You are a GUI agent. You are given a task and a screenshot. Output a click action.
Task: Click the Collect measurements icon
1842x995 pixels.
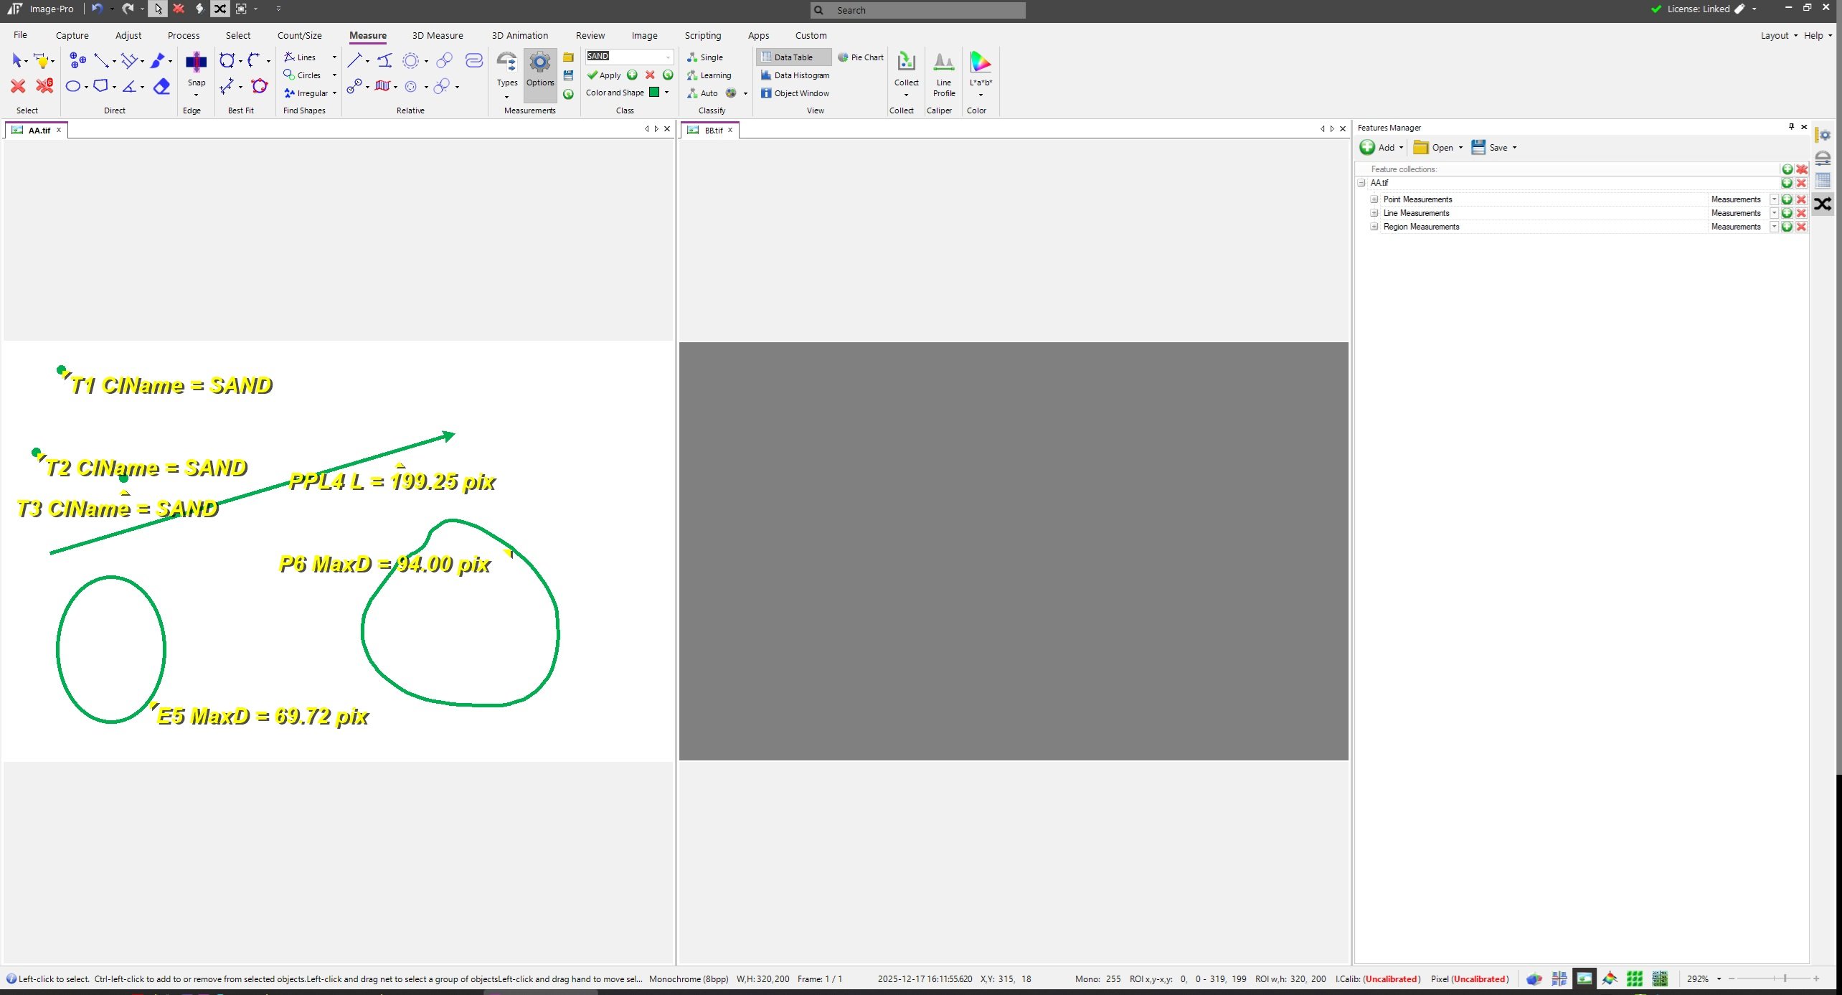906,62
